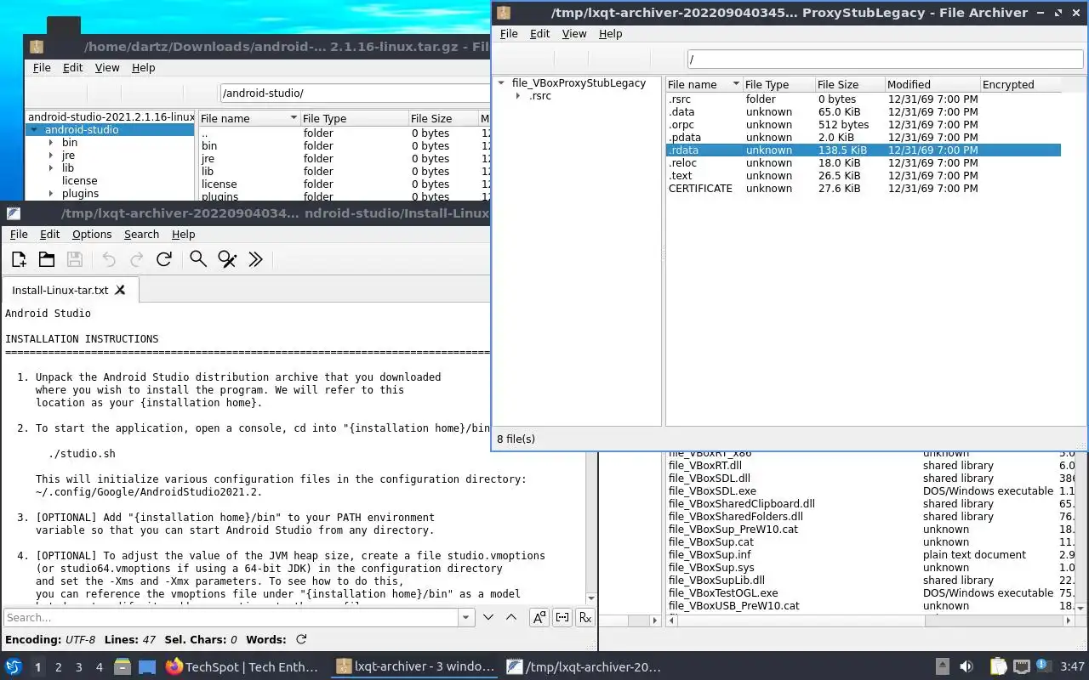Select file_VBoxTestOGL.exe in background archiver
The height and width of the screenshot is (680, 1089).
point(871,593)
